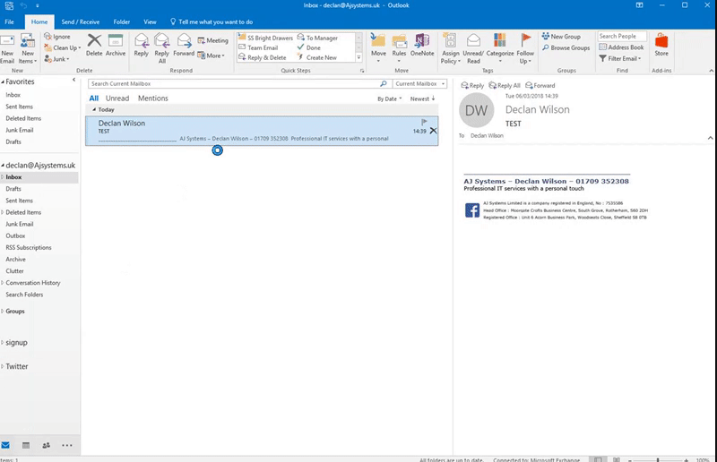Delete the selected email using ribbon Delete

93,45
